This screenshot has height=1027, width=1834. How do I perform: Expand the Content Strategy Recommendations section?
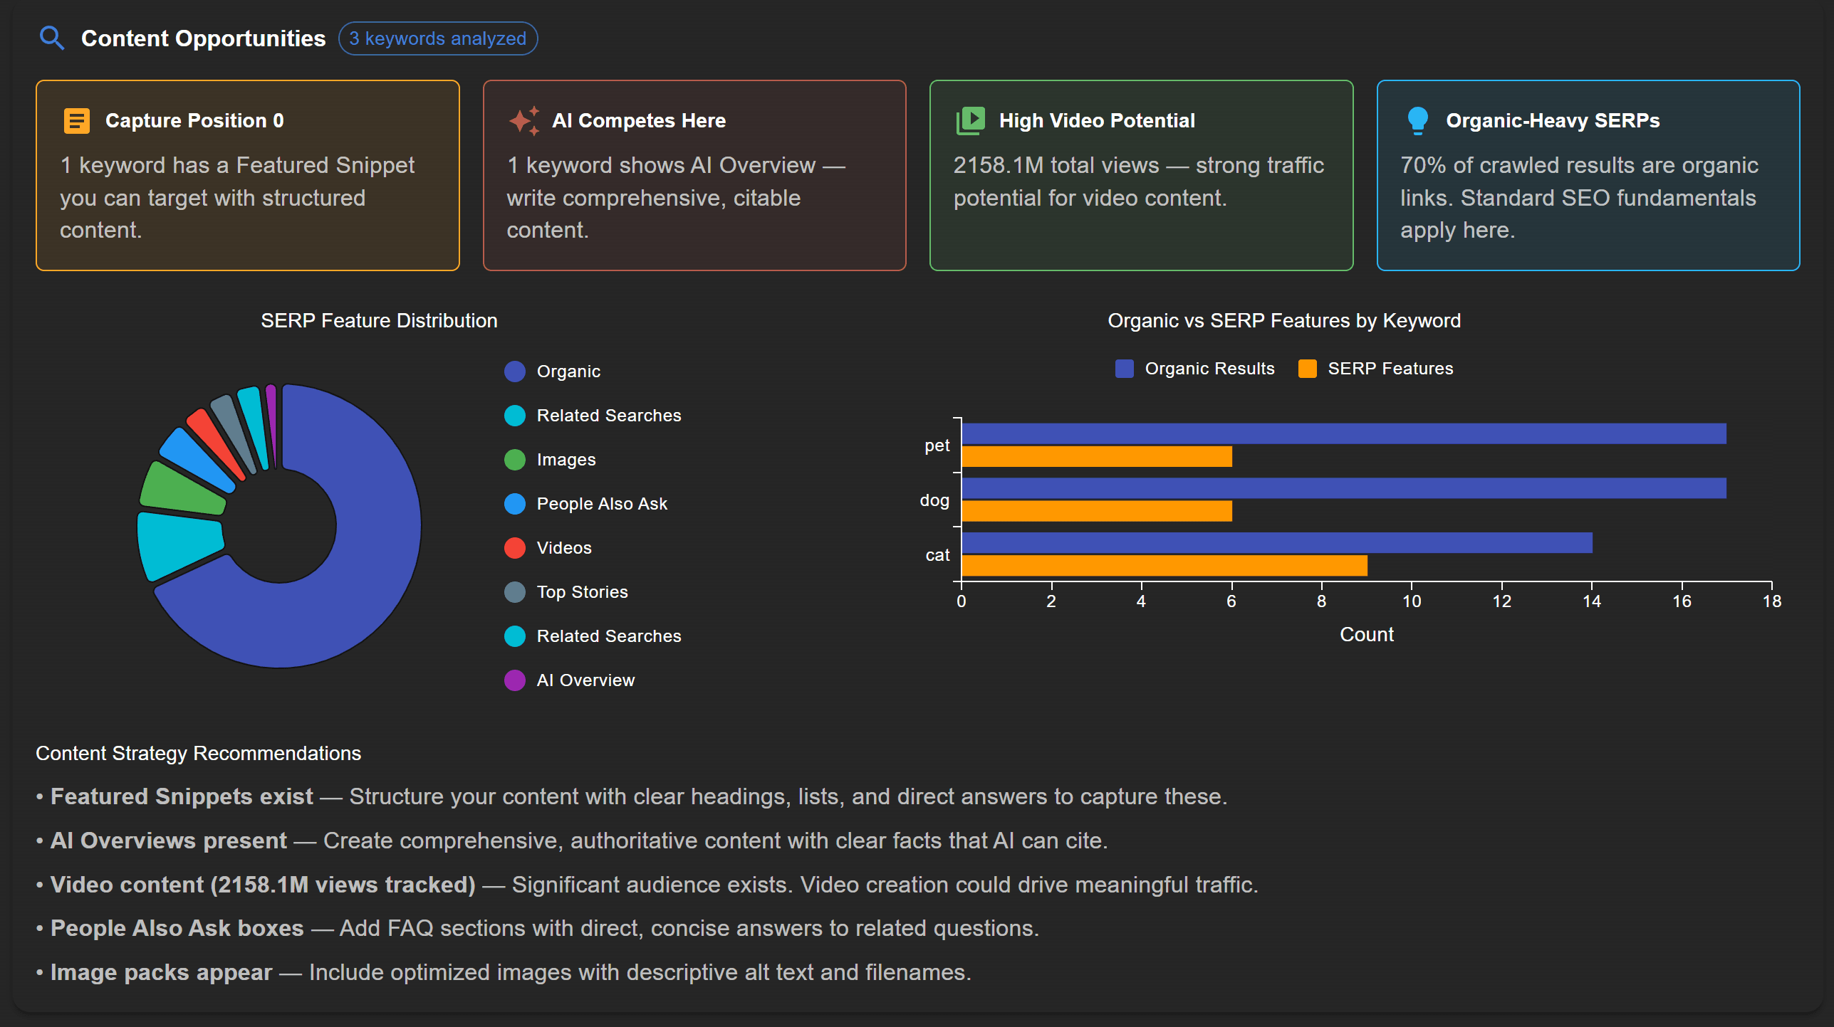[198, 752]
